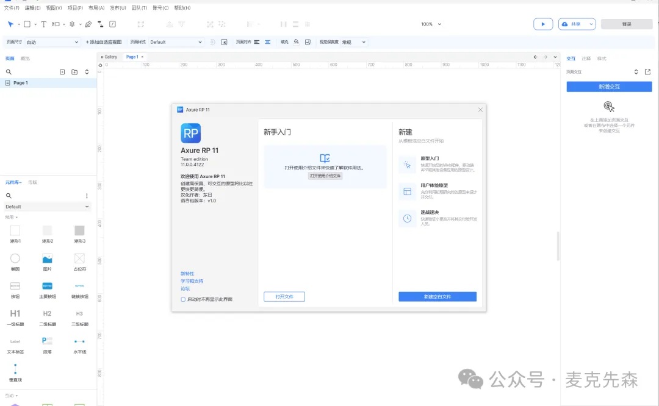This screenshot has width=659, height=406.
Task: Open the library Default dropdown
Action: tap(47, 207)
